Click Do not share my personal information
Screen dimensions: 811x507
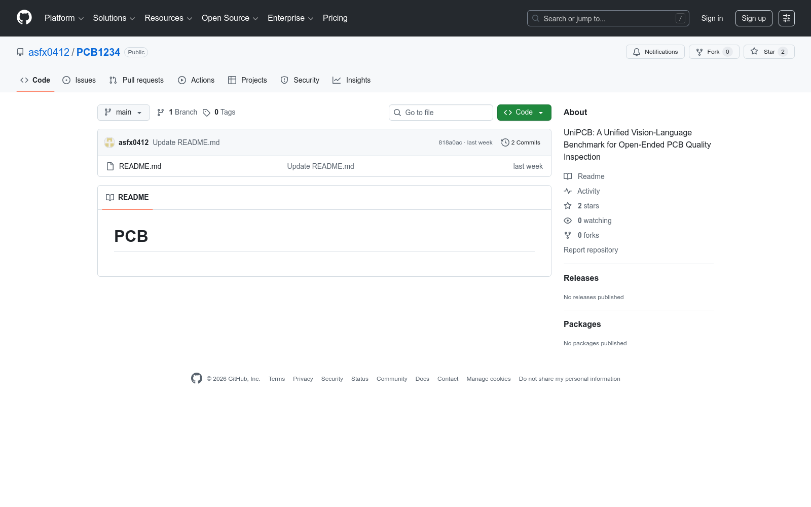point(570,379)
